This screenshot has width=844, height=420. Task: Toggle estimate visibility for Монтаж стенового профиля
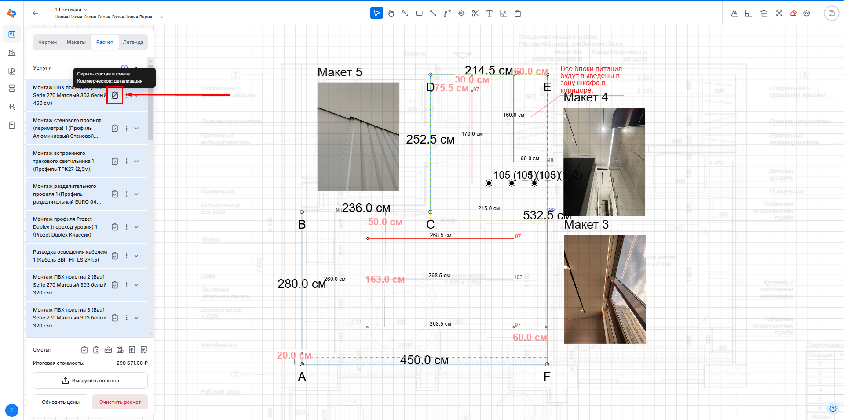pyautogui.click(x=115, y=128)
